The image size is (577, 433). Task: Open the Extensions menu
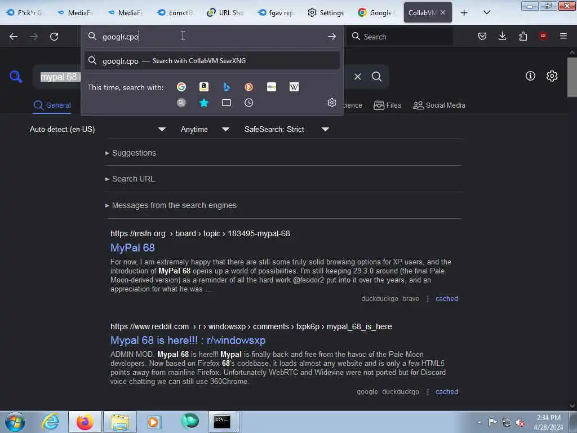[523, 36]
